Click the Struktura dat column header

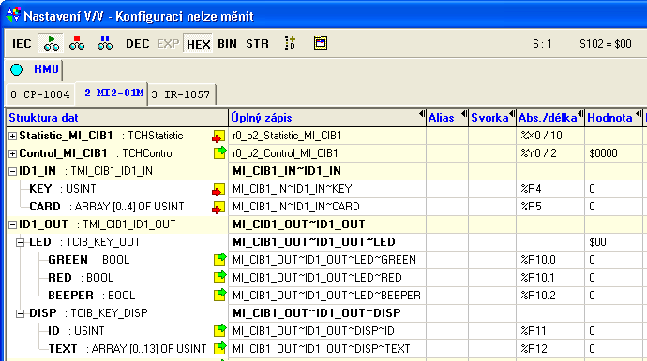(x=117, y=118)
